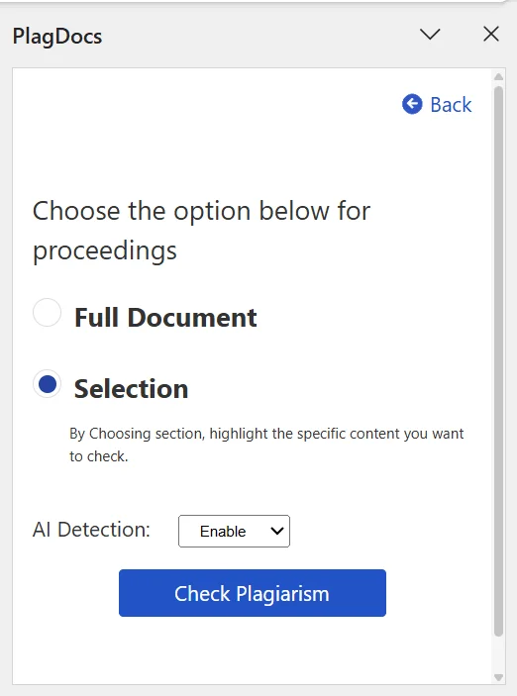Click the empty scrollbar track below the thumb
This screenshot has width=517, height=696.
coord(499,654)
